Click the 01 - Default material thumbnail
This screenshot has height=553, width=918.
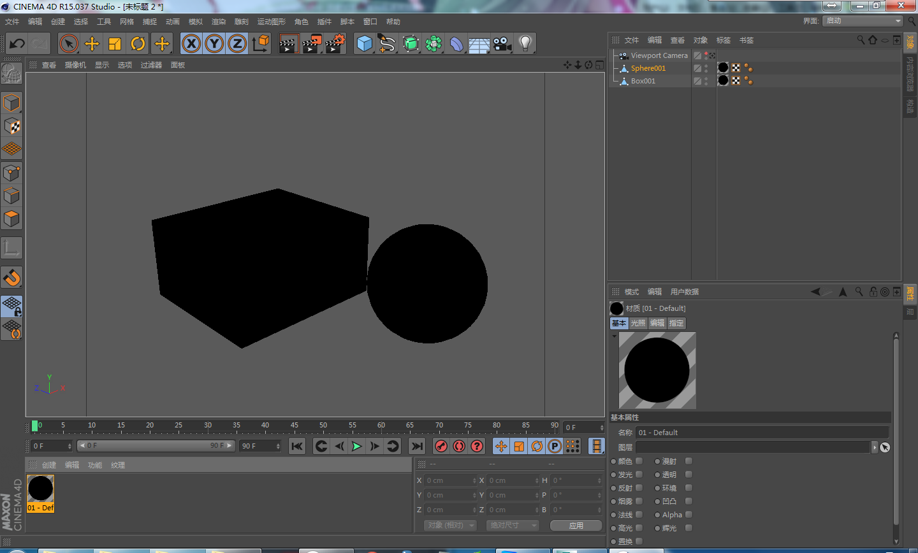pos(40,487)
